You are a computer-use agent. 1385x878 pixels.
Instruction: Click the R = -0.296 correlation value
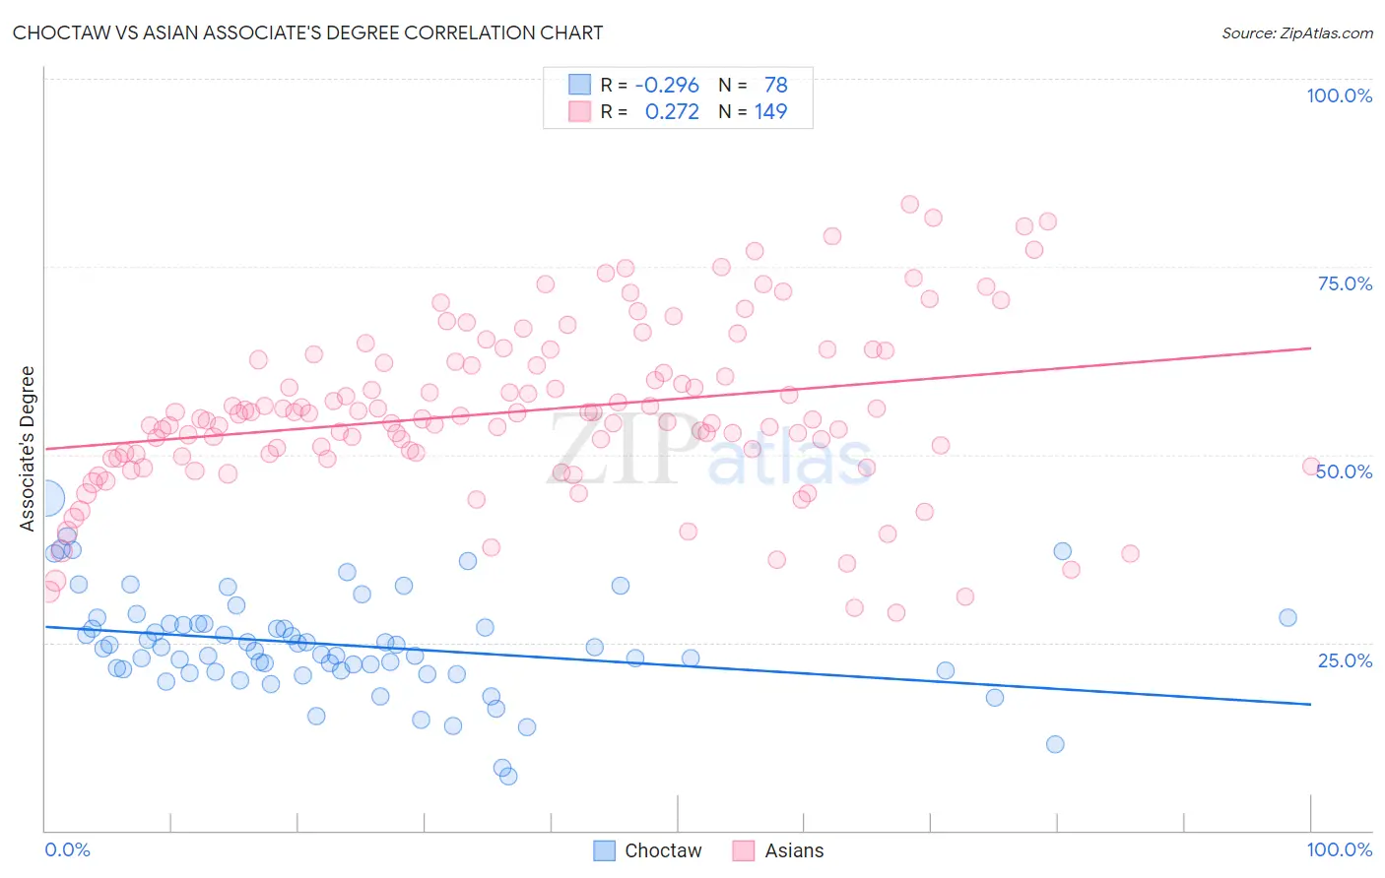click(650, 85)
